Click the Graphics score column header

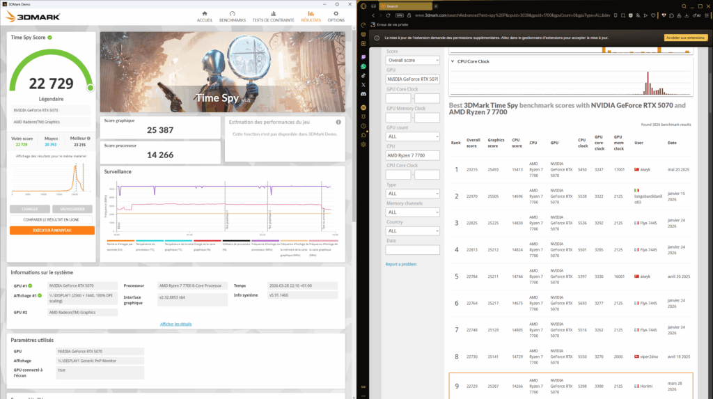(x=496, y=143)
